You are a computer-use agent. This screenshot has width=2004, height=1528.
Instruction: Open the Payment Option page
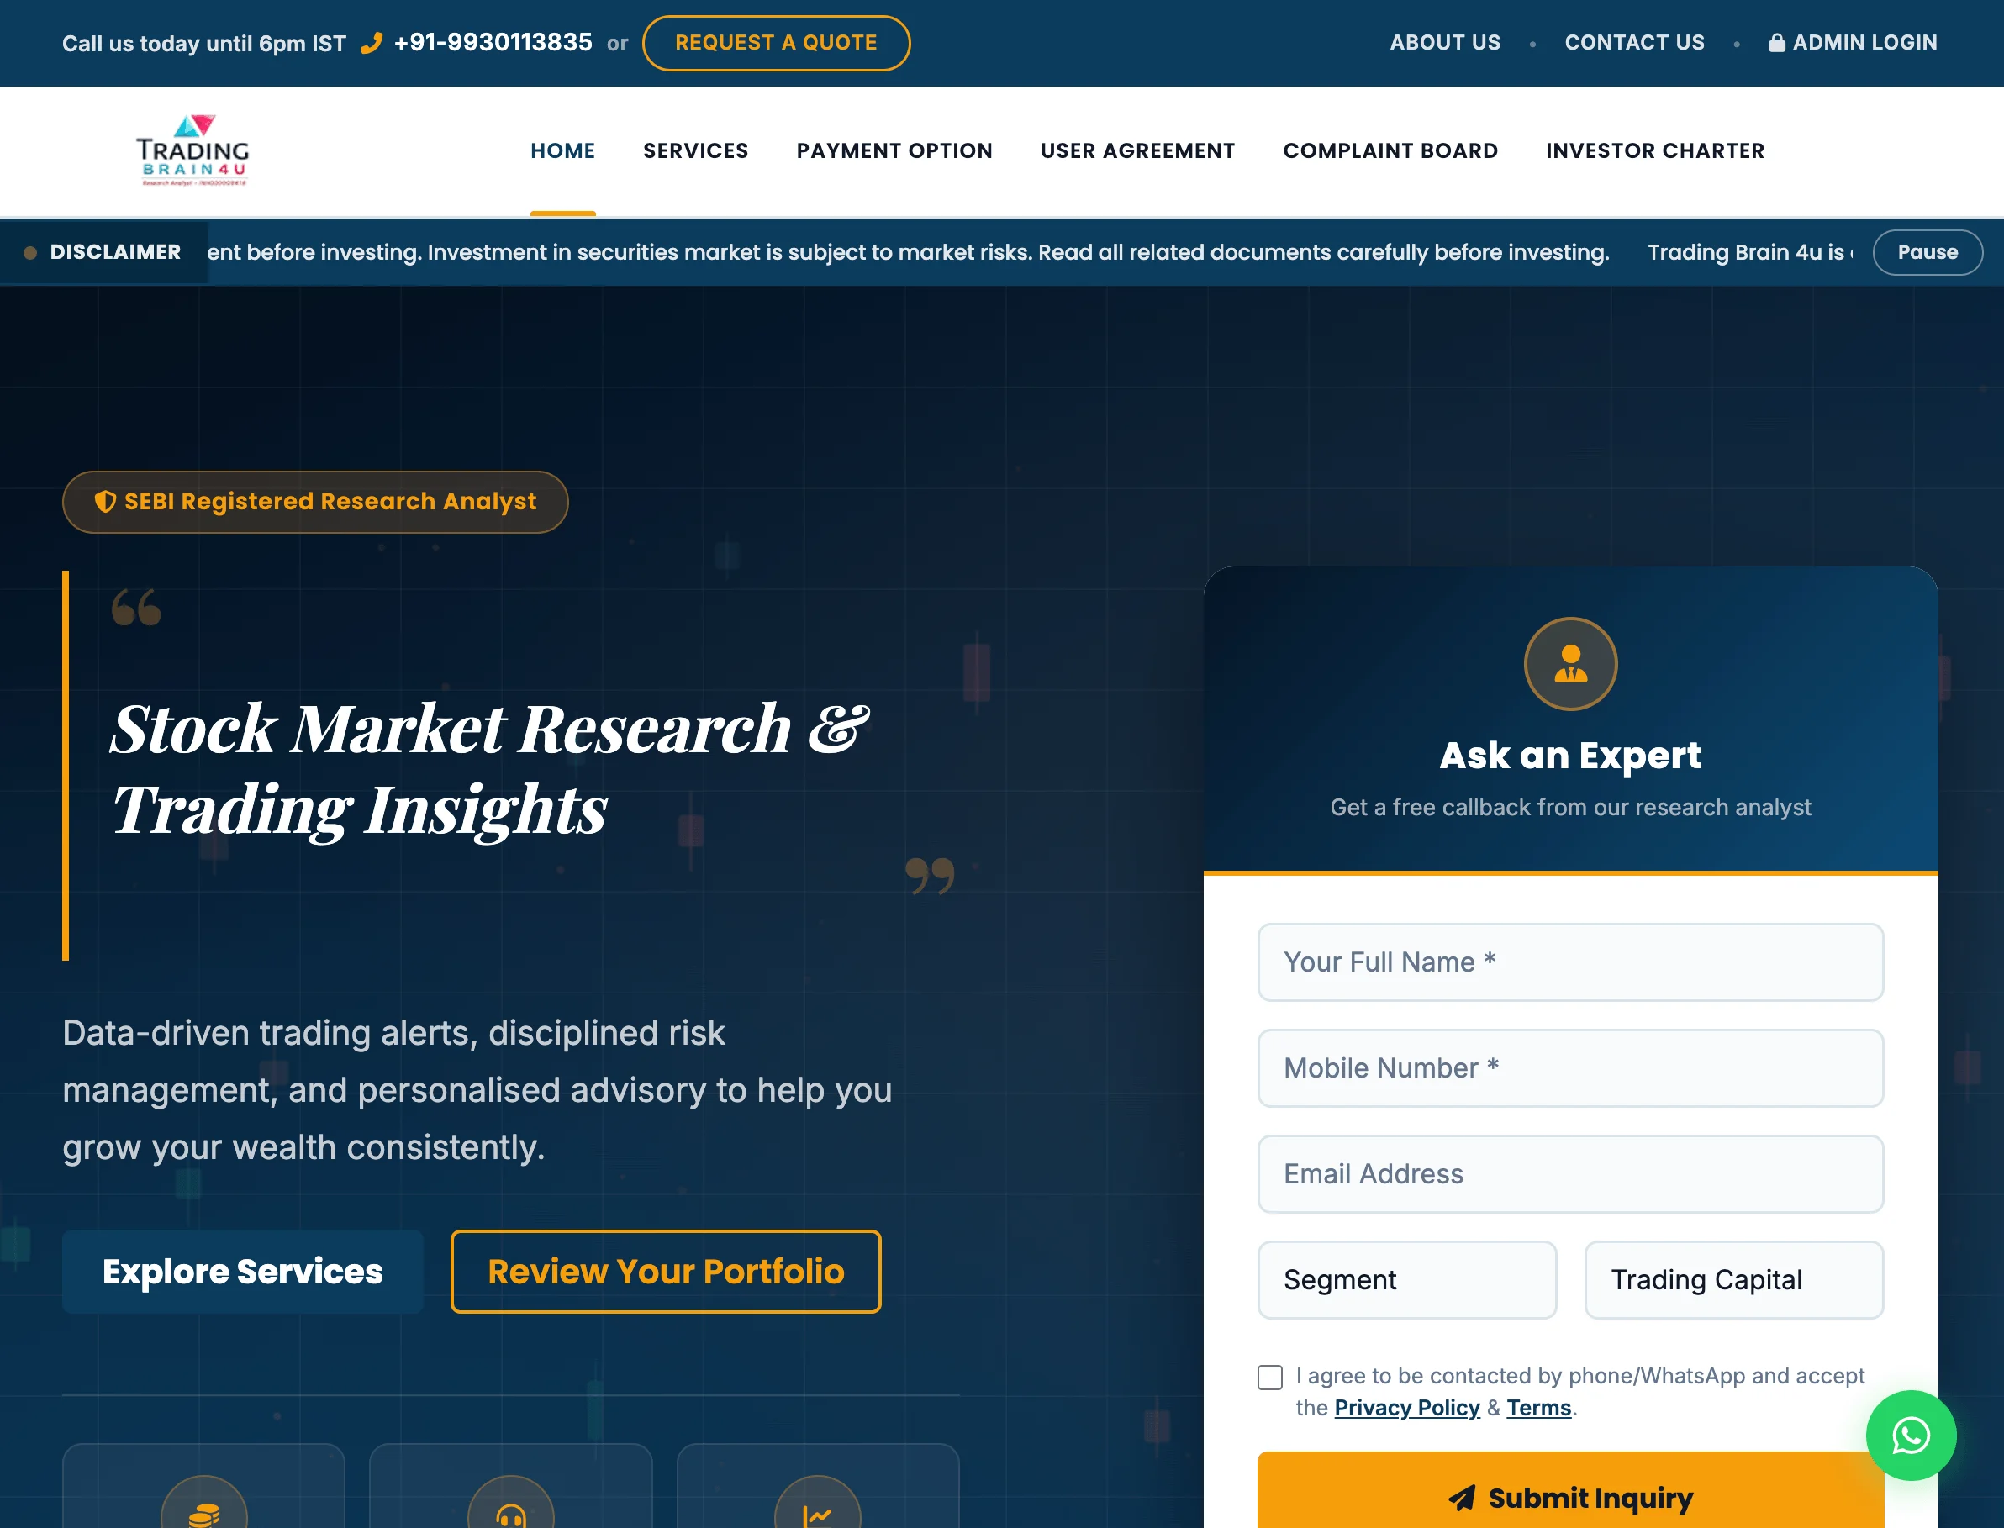pos(894,151)
